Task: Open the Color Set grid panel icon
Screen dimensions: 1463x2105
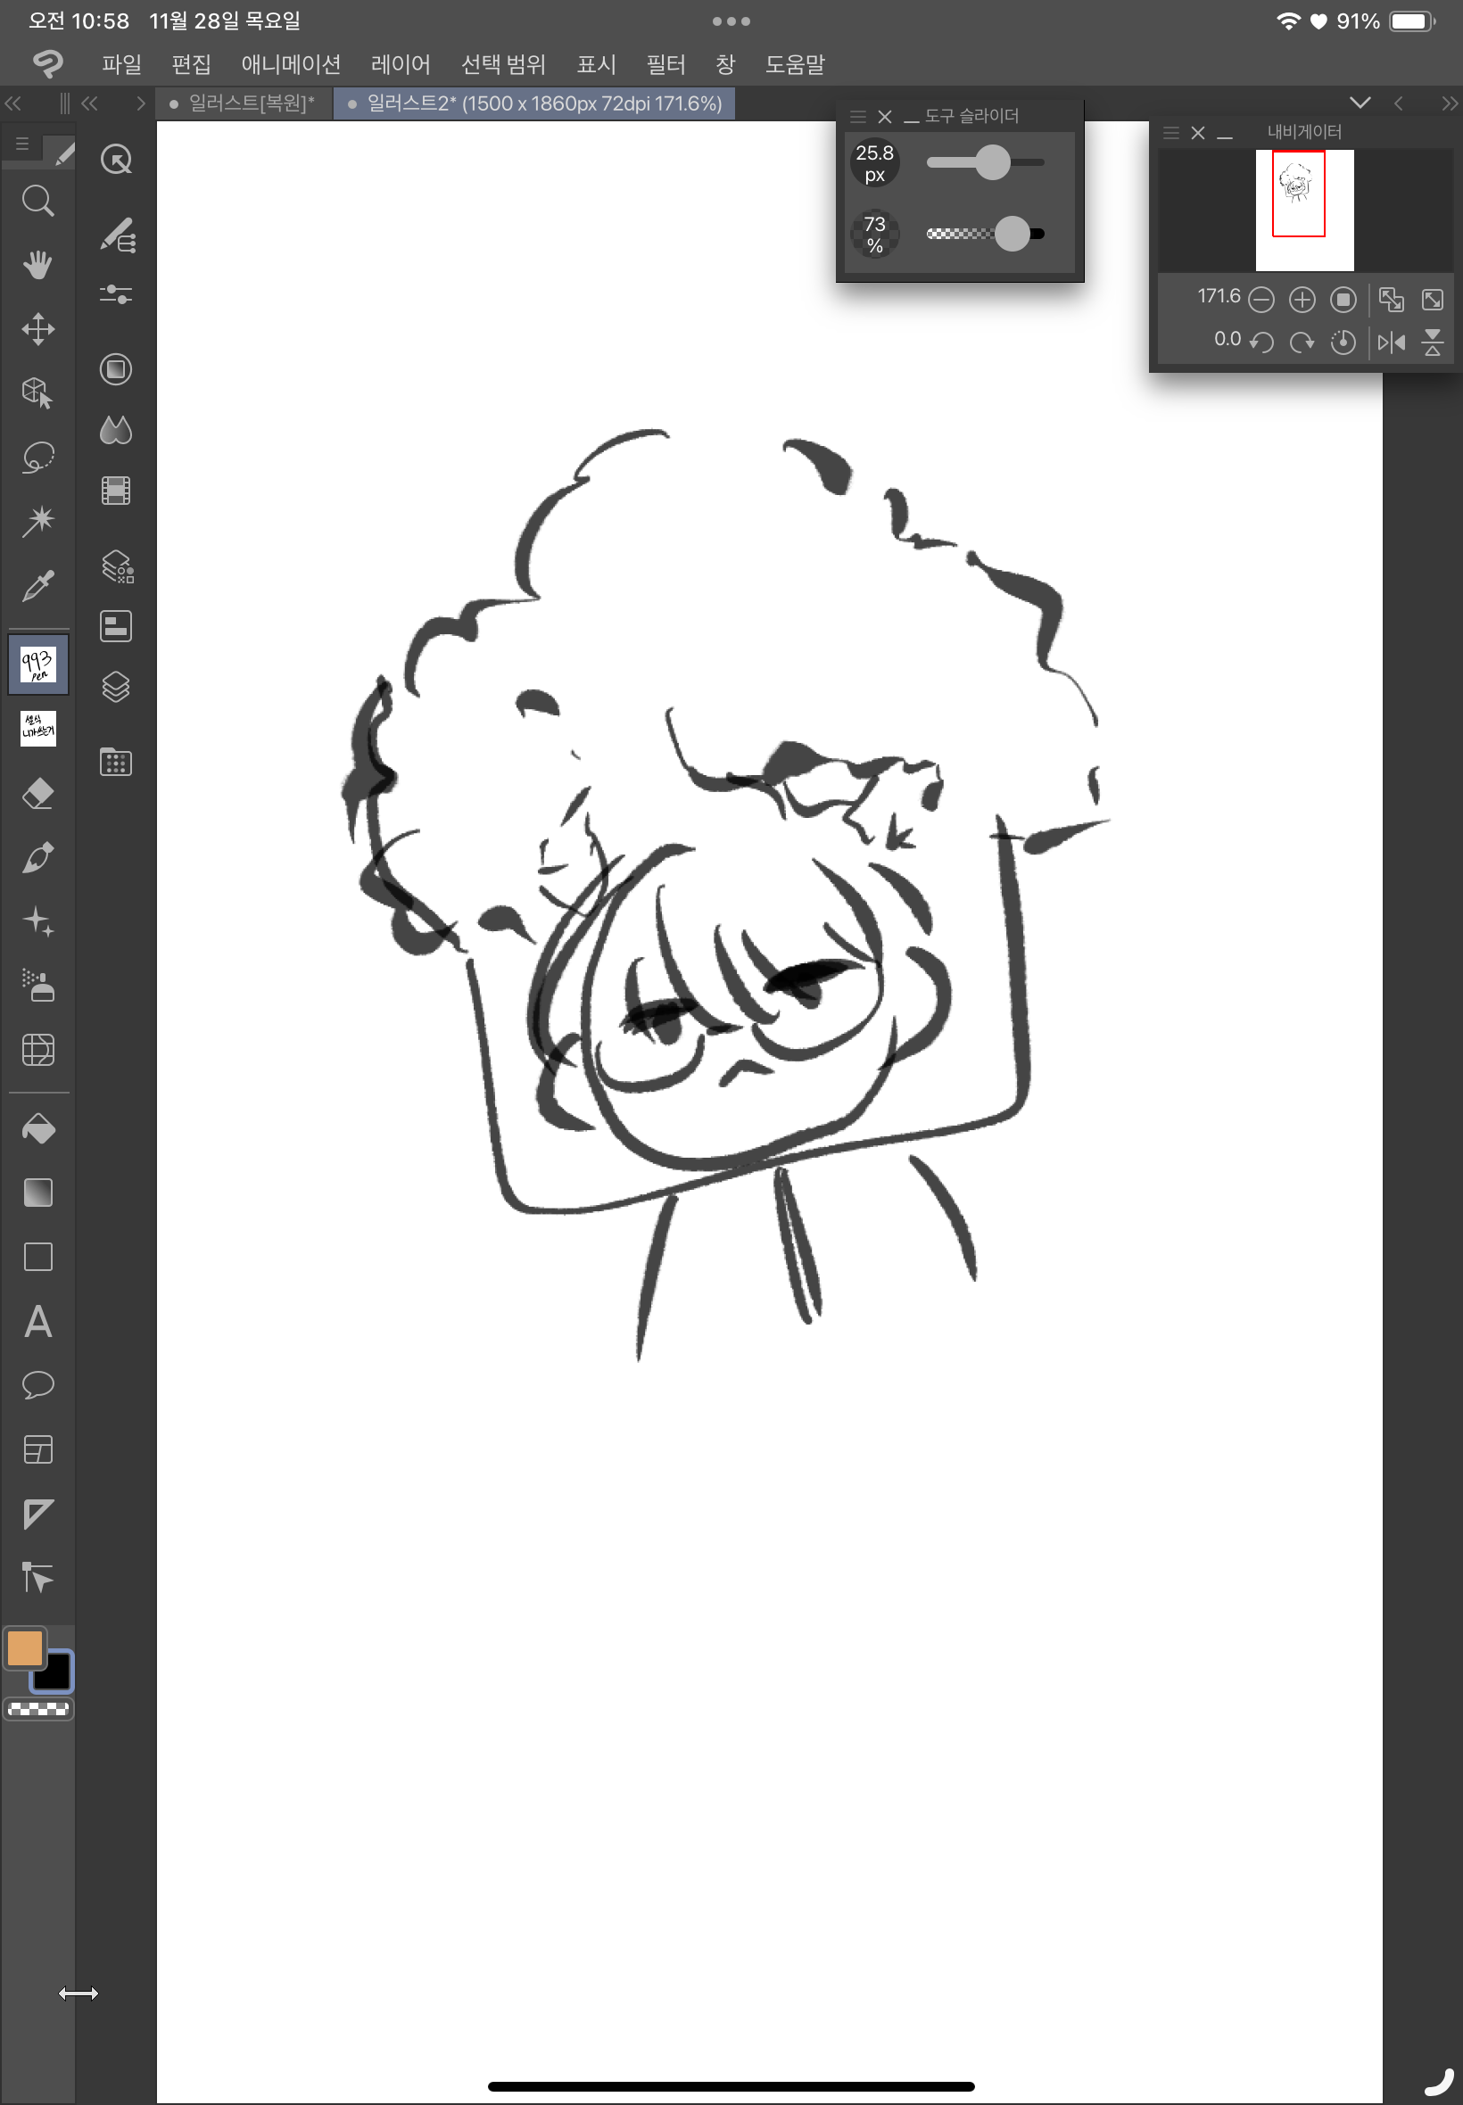Action: pos(115,762)
